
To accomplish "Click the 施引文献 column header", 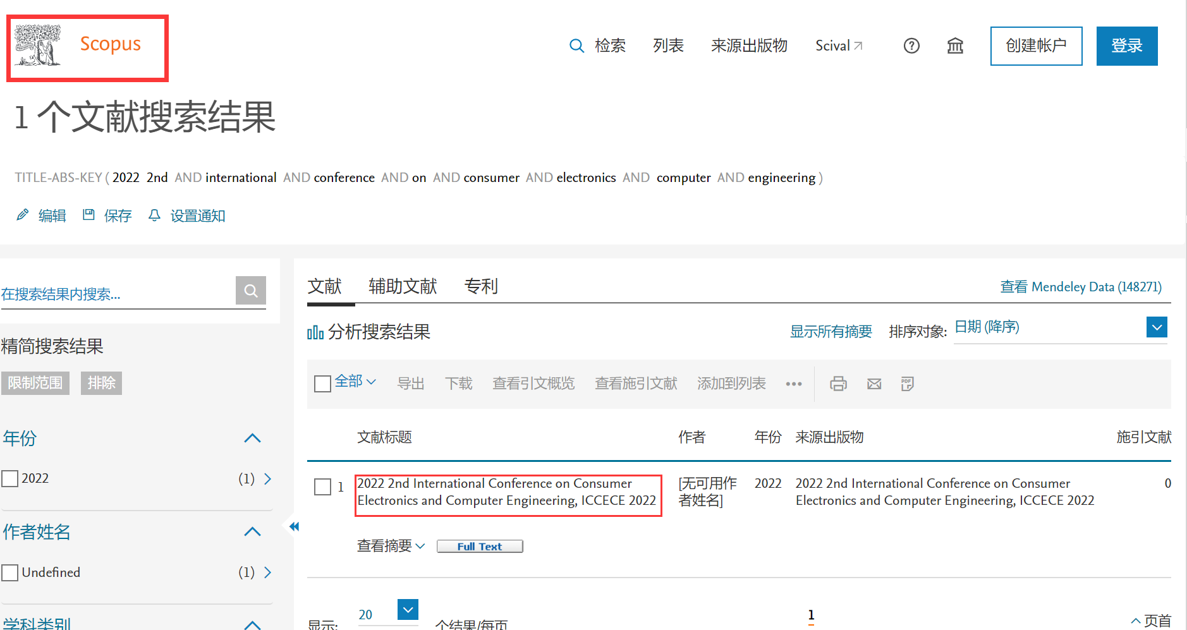I will [x=1144, y=437].
